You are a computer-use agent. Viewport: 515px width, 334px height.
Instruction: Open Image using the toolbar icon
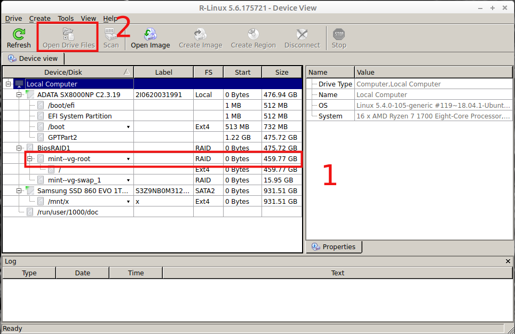point(150,35)
